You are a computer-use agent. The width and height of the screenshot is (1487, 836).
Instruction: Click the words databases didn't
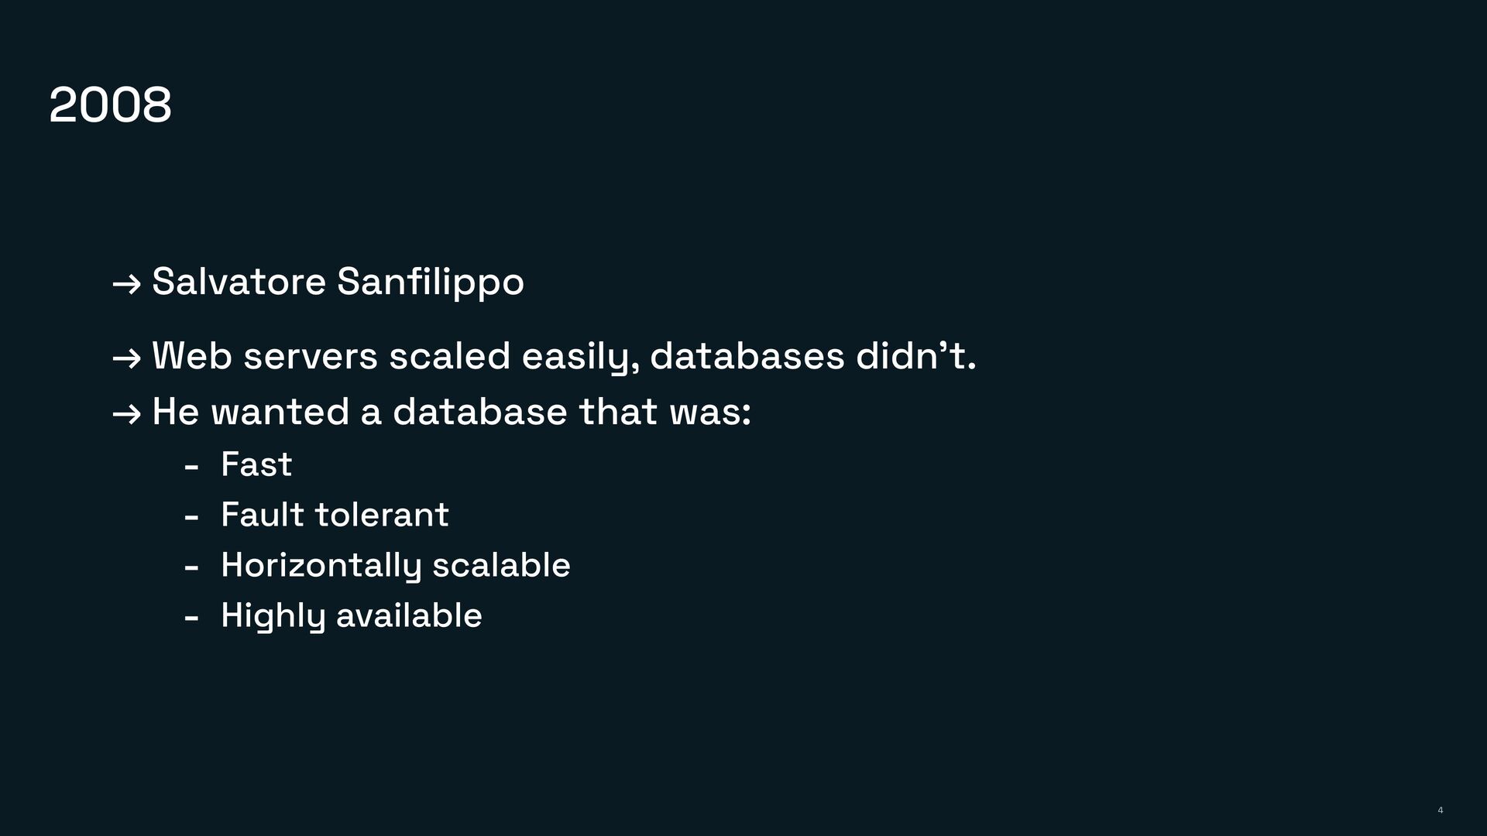pos(812,356)
